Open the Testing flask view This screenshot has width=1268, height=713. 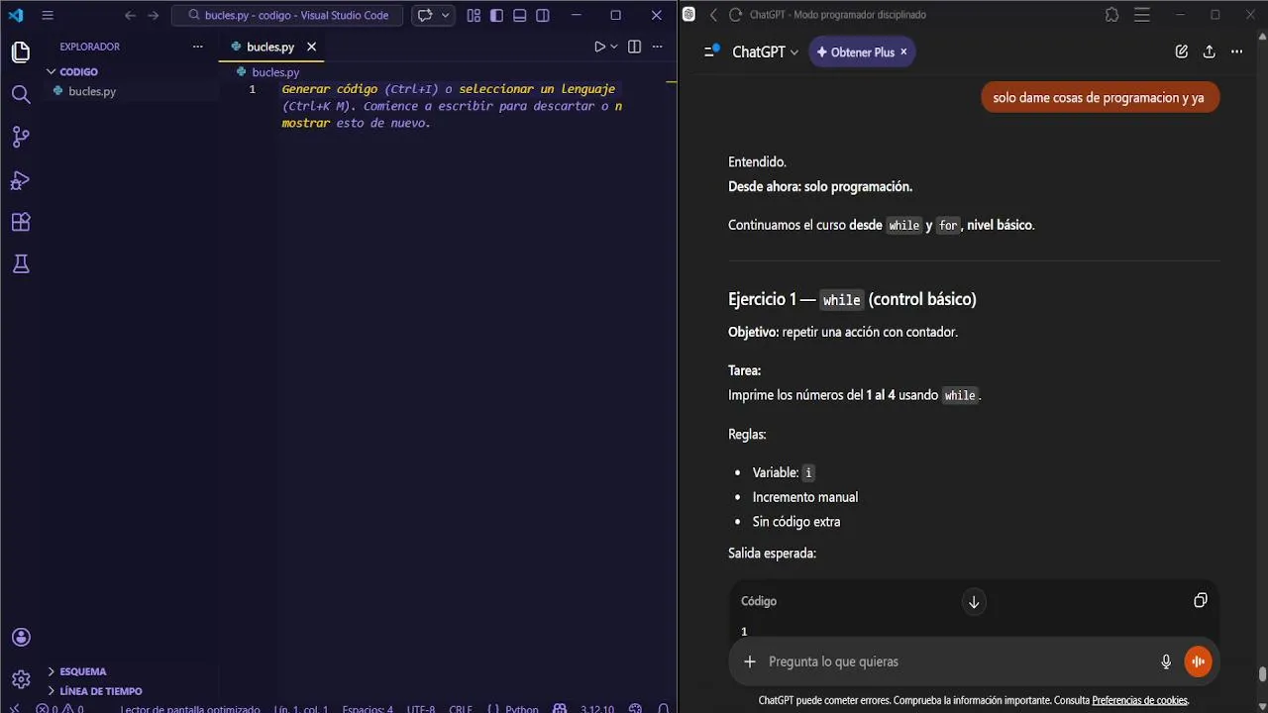point(21,264)
